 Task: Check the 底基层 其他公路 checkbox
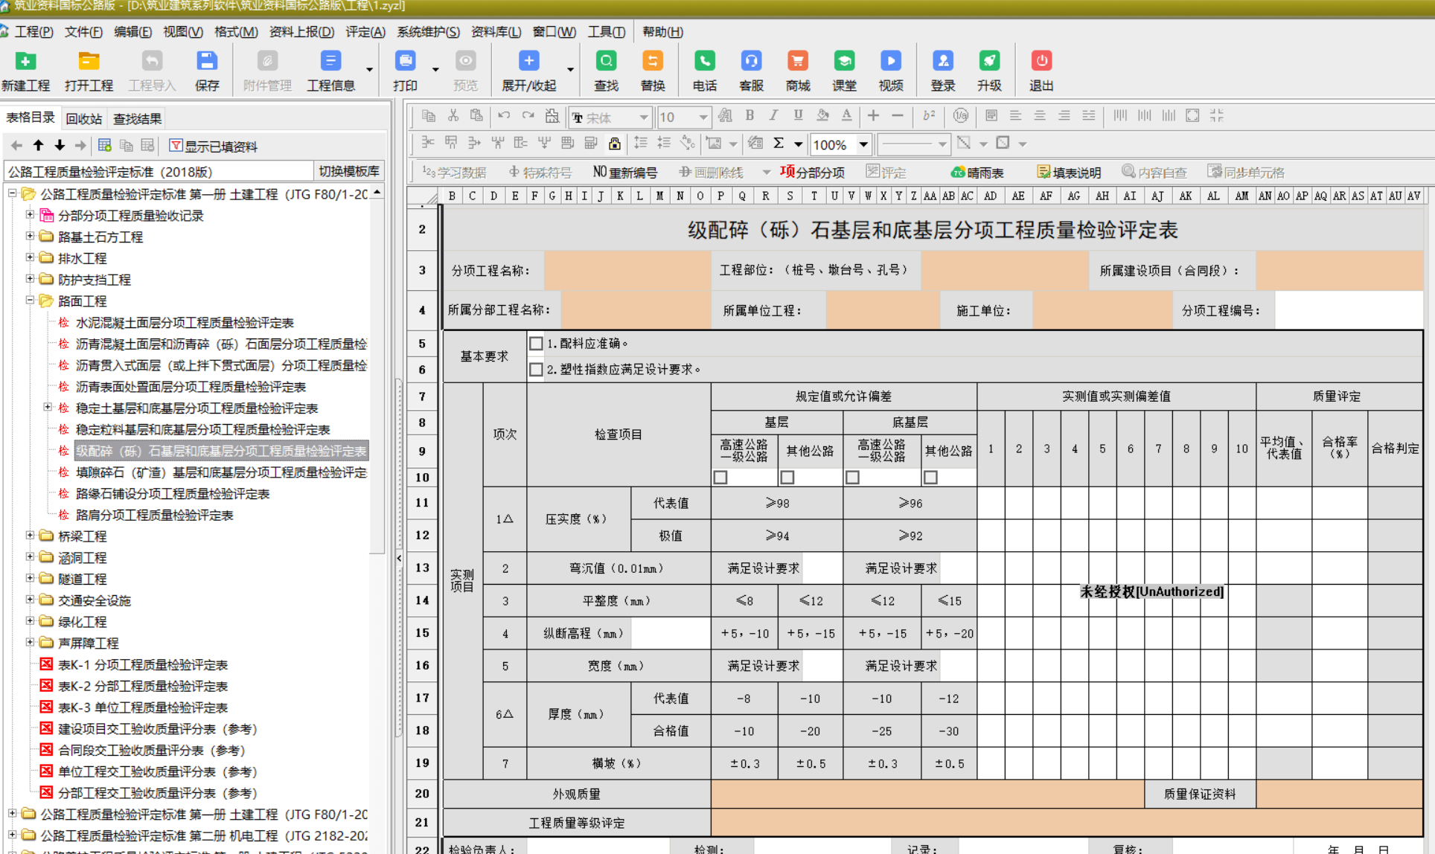pos(930,477)
